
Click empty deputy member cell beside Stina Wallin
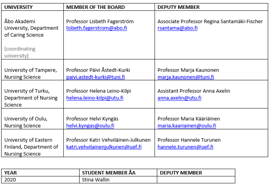(x=196, y=180)
